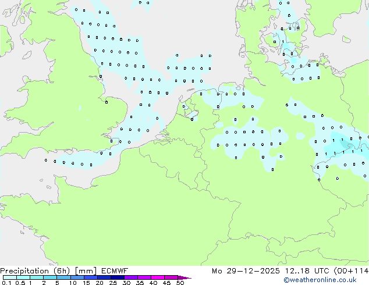Select the 5–10 mm legend color swatch
369x285 pixels.
[63, 277]
